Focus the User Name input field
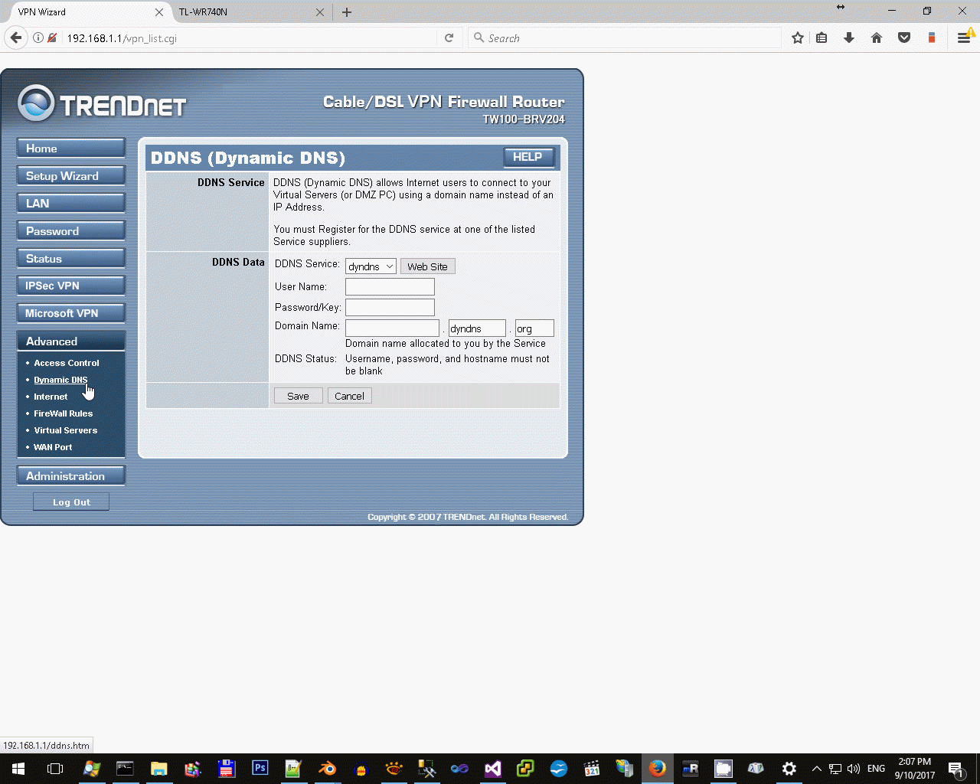The width and height of the screenshot is (980, 784). (390, 286)
